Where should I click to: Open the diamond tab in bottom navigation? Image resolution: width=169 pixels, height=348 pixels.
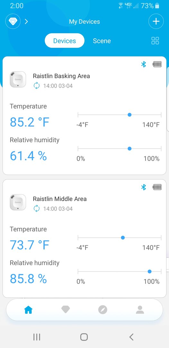(66, 310)
